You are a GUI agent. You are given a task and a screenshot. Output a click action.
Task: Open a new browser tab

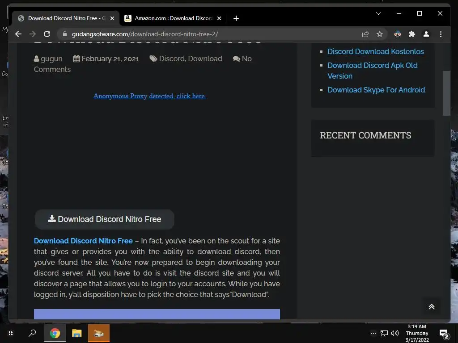click(x=236, y=18)
